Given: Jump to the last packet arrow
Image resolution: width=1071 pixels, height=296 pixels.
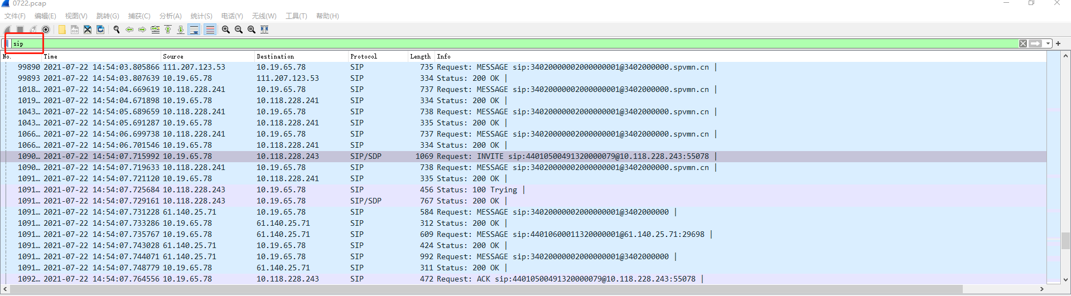Looking at the screenshot, I should coord(181,30).
